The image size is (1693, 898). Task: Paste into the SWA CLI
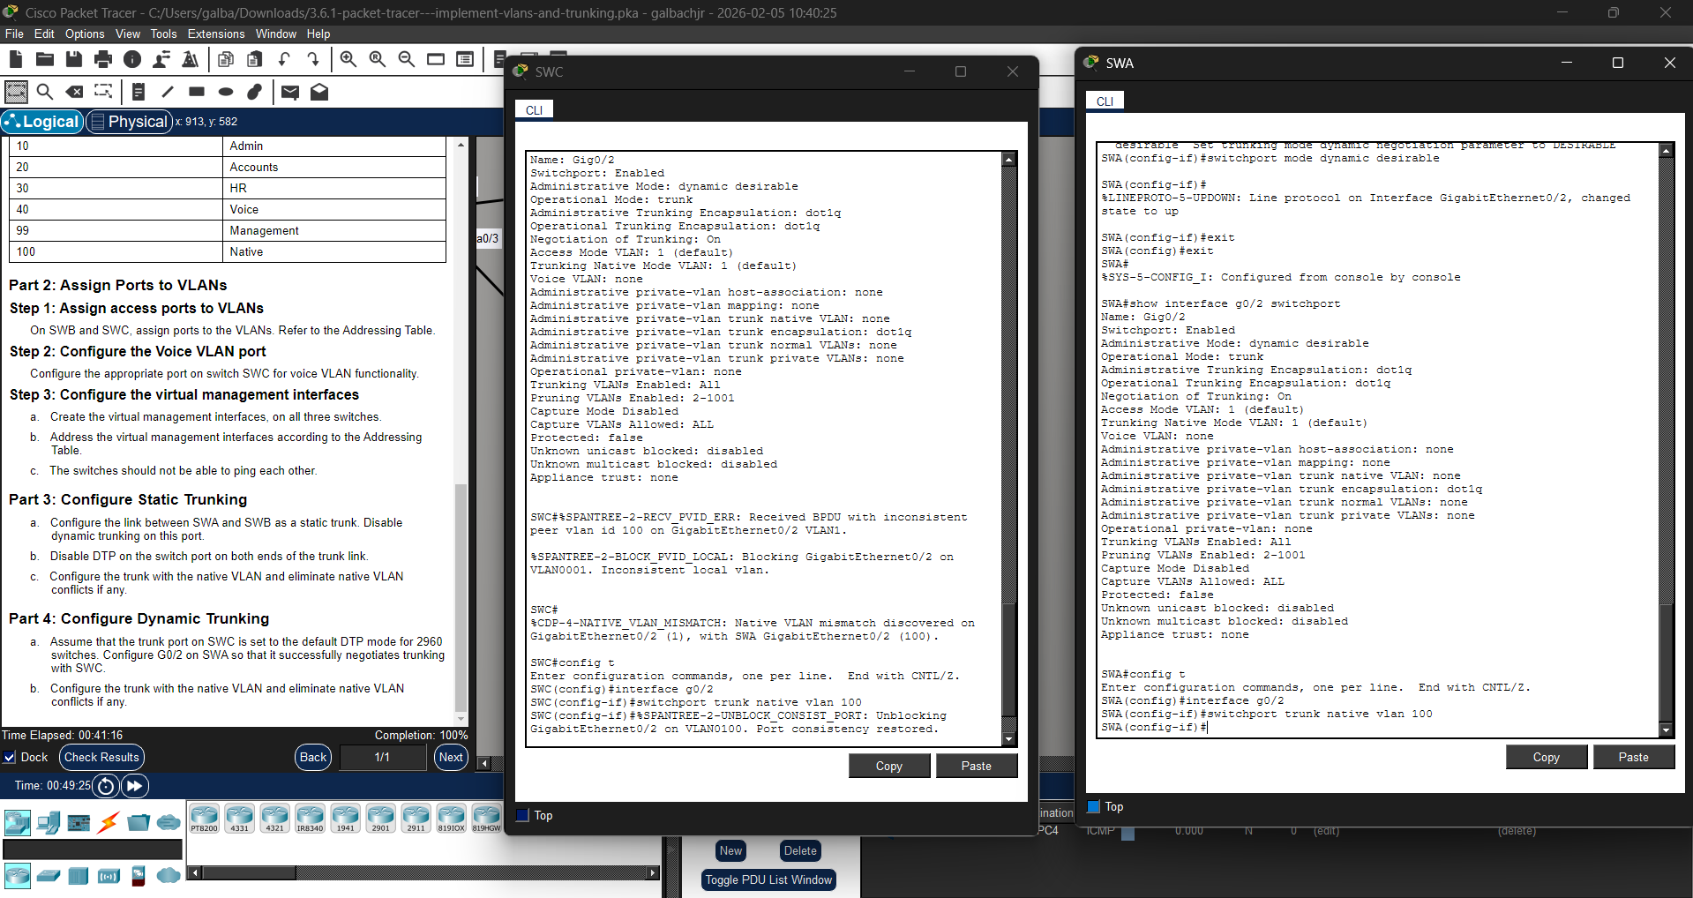[1634, 757]
